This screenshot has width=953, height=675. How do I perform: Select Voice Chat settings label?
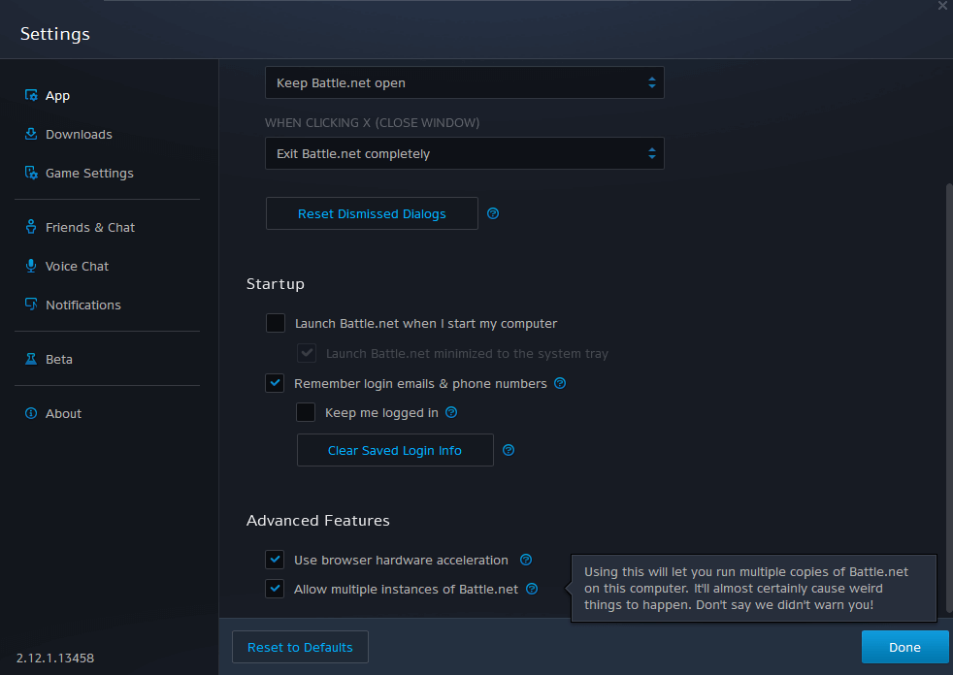(78, 266)
